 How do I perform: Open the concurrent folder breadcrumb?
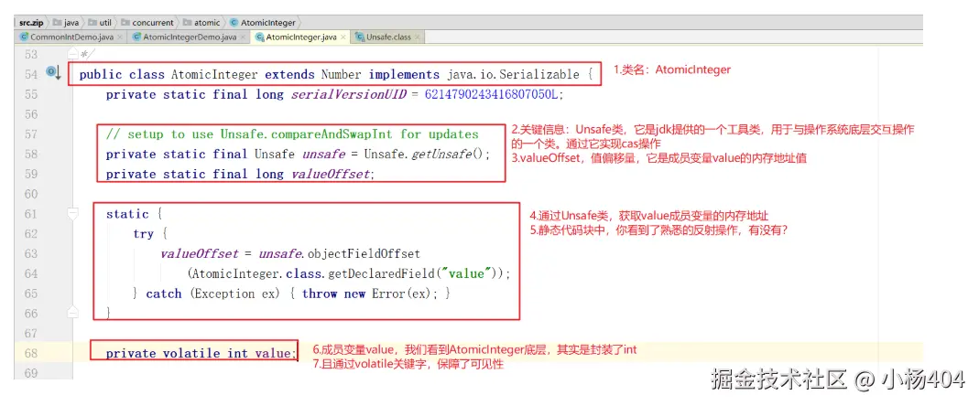(x=147, y=23)
